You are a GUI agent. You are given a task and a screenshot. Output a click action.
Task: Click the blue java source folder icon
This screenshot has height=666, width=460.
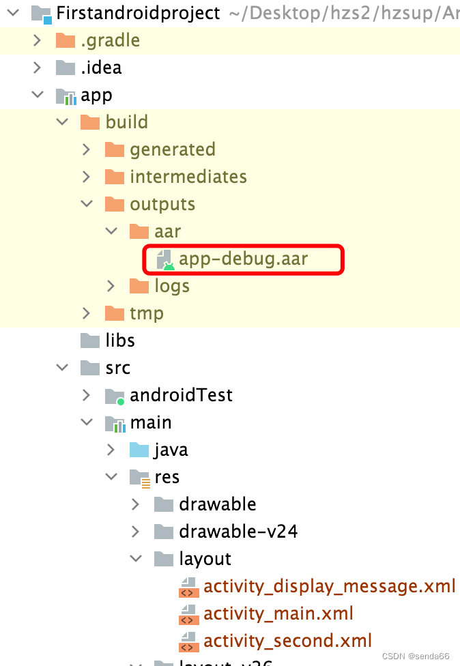coord(139,450)
